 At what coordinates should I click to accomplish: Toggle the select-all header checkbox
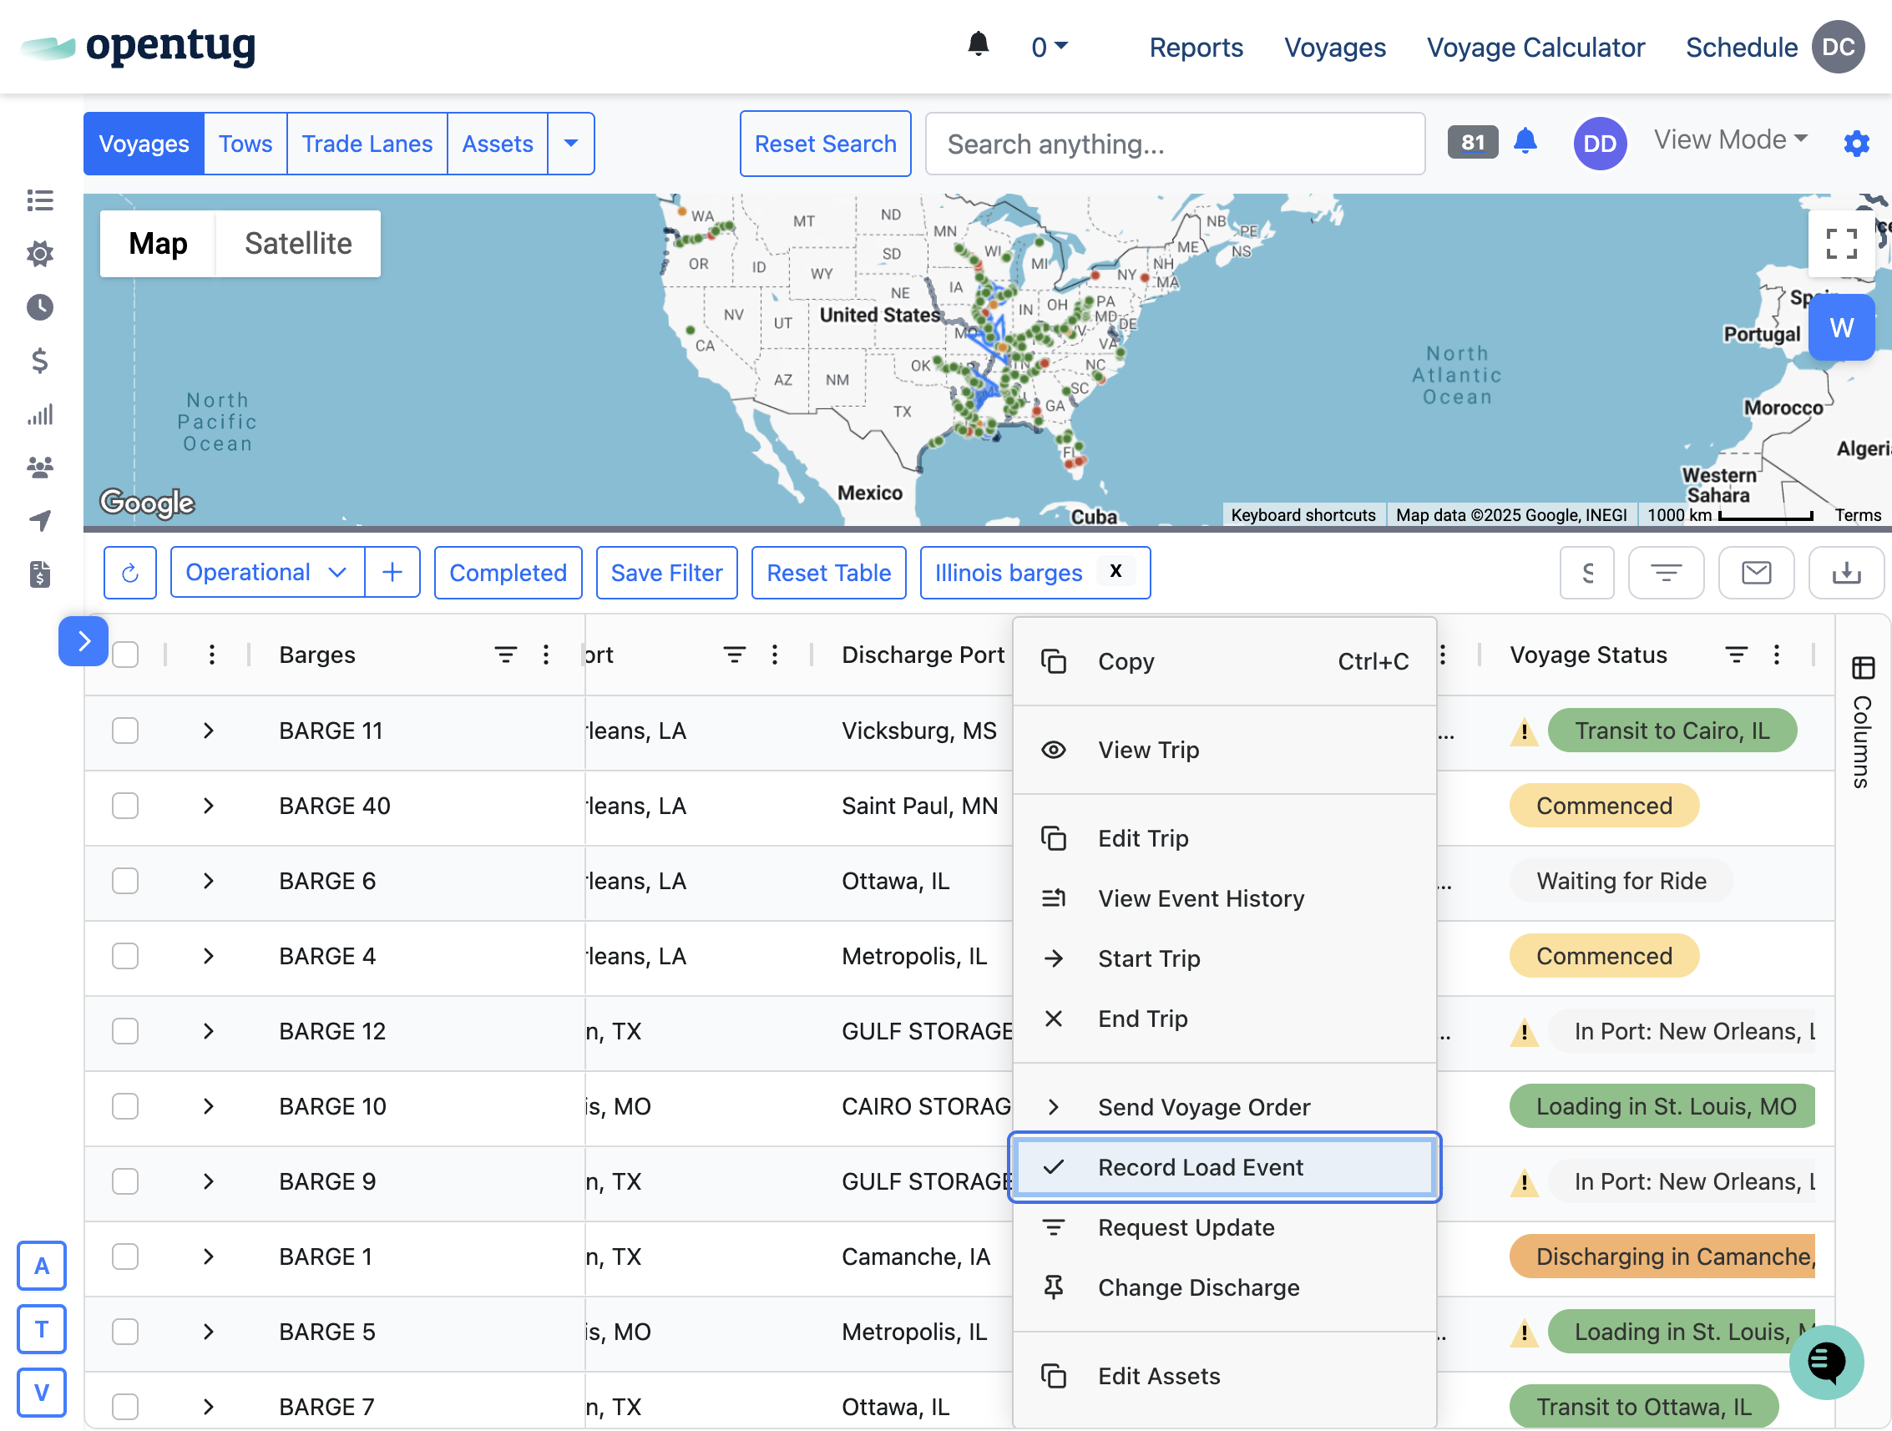126,655
